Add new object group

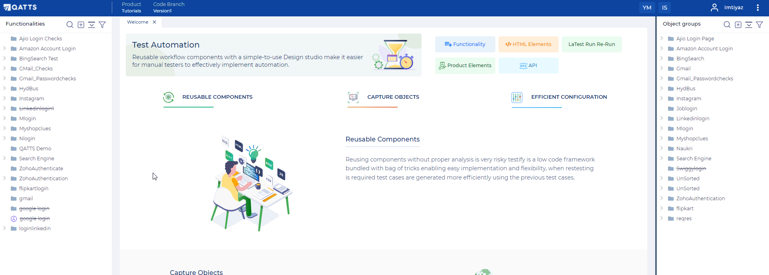click(738, 25)
